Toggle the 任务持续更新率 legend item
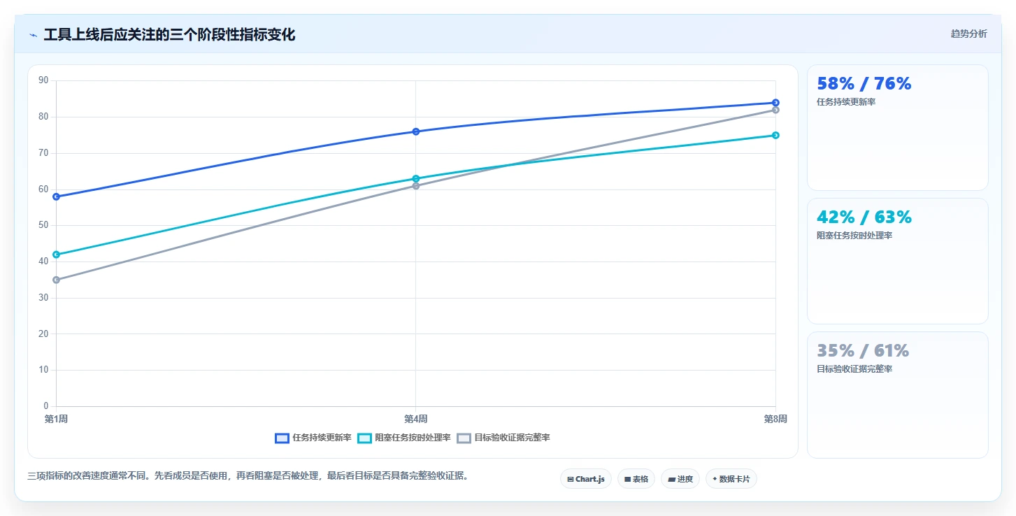This screenshot has height=516, width=1016. coord(313,438)
